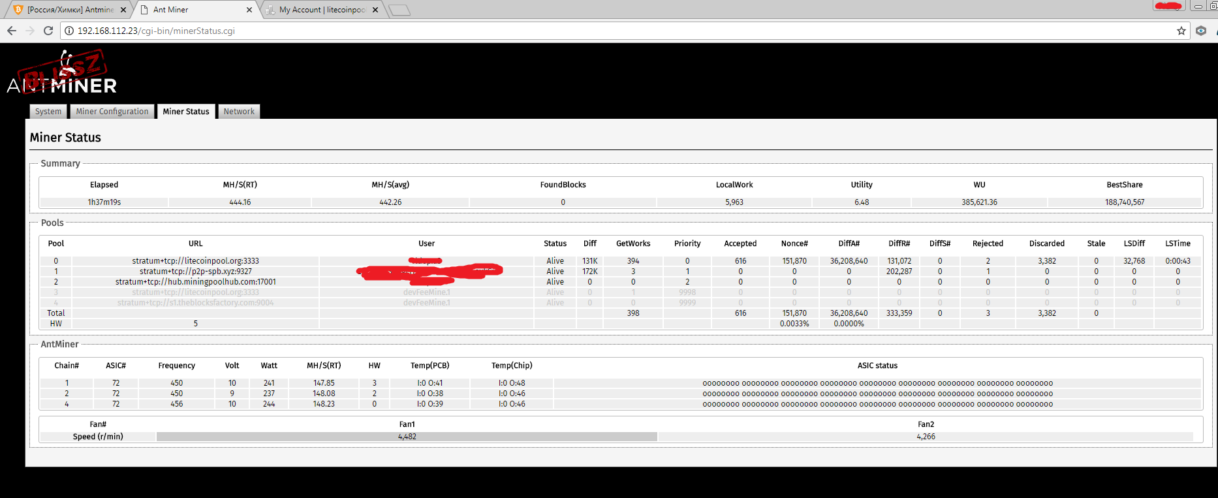Screen dimensions: 1218x498
Task: Click chain 1 MH/S(RT) value 147.85
Action: click(324, 383)
